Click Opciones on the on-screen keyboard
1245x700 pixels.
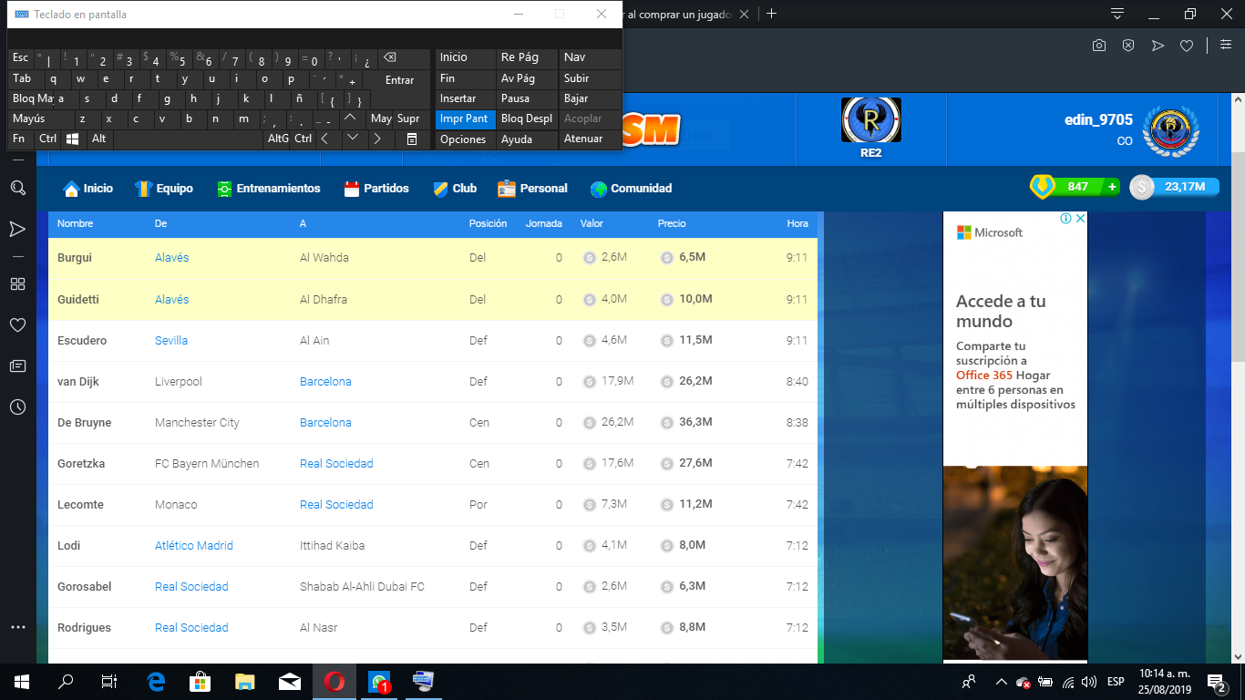pyautogui.click(x=465, y=139)
